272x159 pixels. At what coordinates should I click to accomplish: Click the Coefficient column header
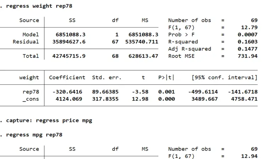tap(67, 77)
